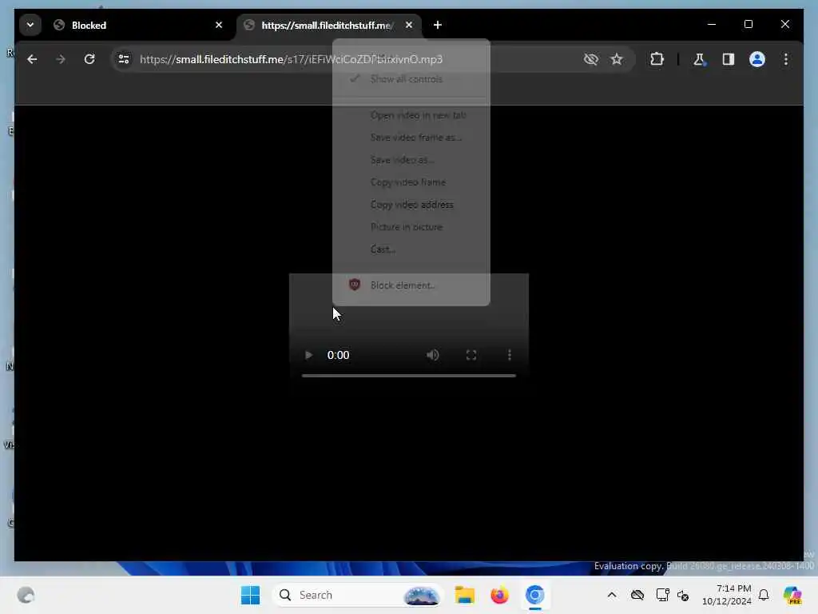The width and height of the screenshot is (818, 614).
Task: Open the Windows Start menu
Action: (x=250, y=595)
